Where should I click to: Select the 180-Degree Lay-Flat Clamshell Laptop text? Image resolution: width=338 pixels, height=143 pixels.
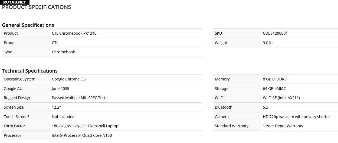pos(85,126)
